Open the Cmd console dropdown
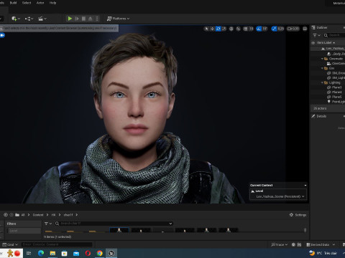This screenshot has height=258, width=345. [x=10, y=244]
